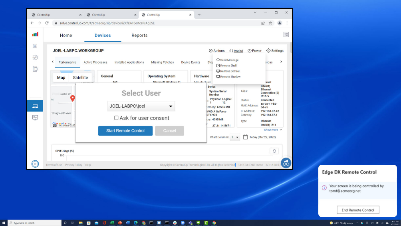Viewport: 401px width, 226px height.
Task: Open the Power menu
Action: [254, 51]
